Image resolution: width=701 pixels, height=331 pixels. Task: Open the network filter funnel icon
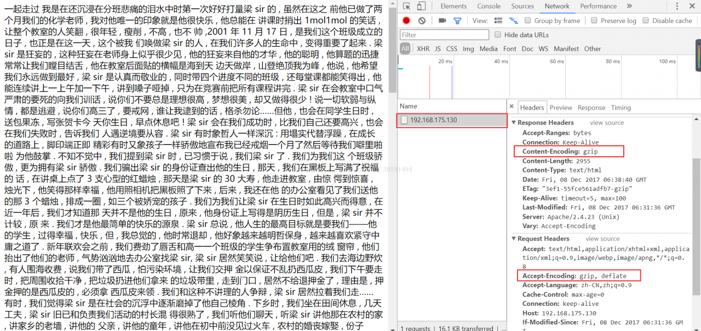pyautogui.click(x=457, y=20)
